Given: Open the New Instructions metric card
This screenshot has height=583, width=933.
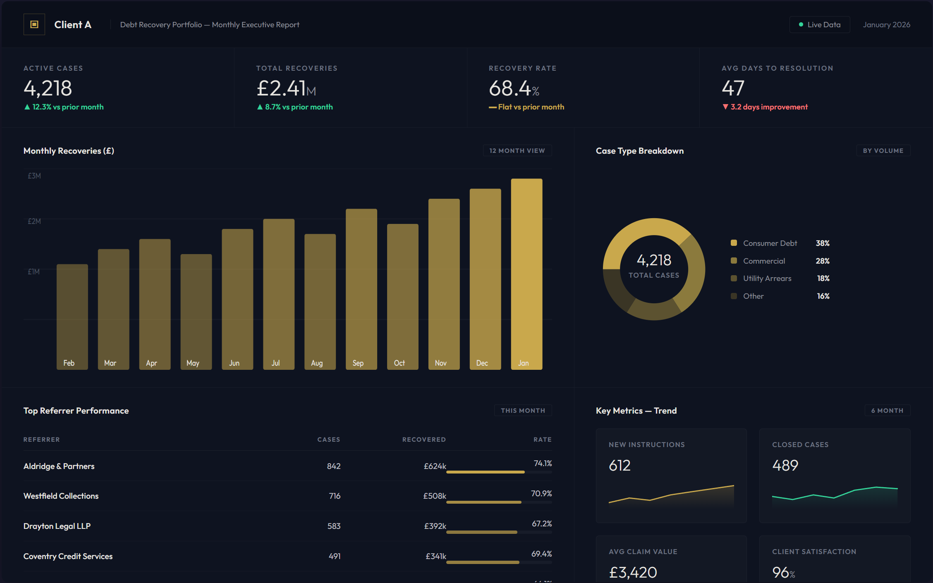Looking at the screenshot, I should 671,475.
